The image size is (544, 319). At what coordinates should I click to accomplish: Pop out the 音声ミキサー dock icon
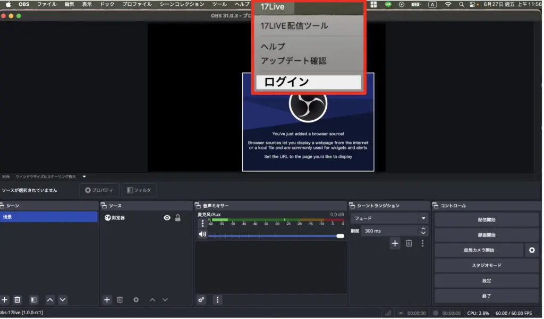coord(198,206)
